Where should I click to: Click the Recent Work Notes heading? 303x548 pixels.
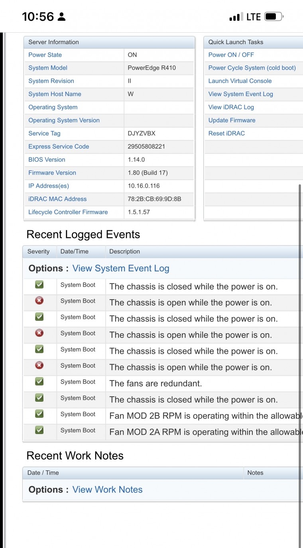[75, 456]
